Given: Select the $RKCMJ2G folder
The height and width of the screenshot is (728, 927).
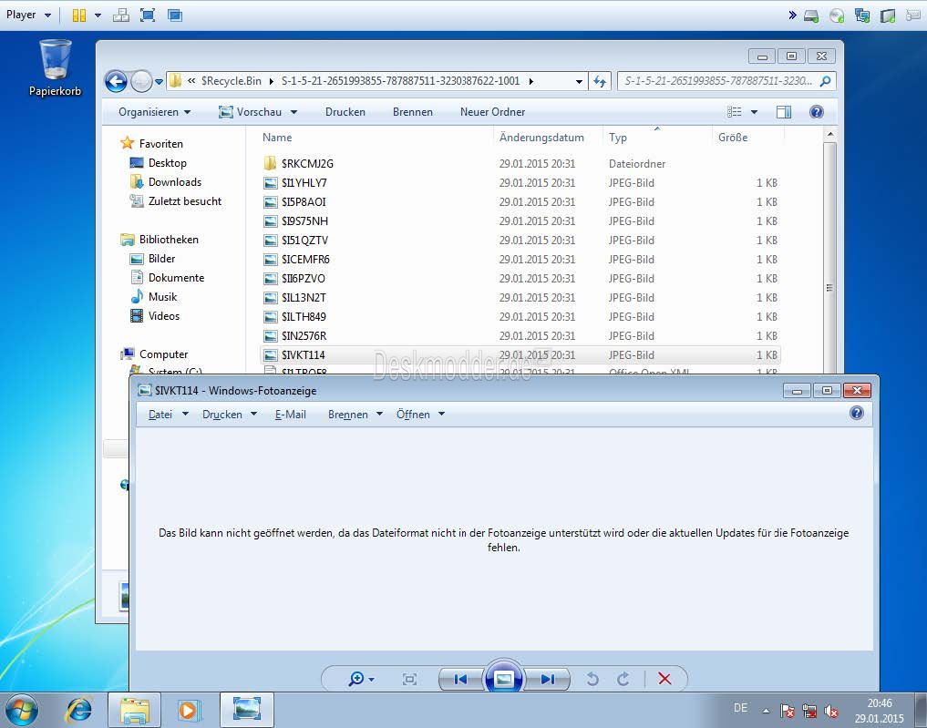Looking at the screenshot, I should click(520, 164).
